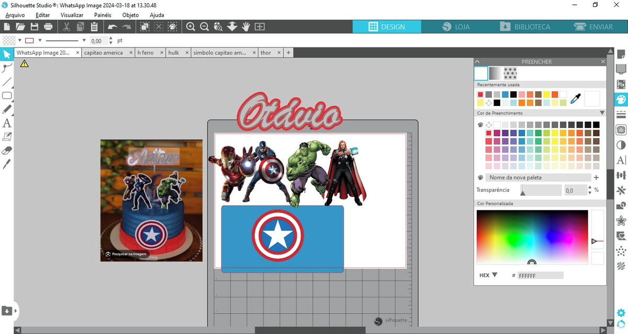Collapse the Cor de Preenchimento section
The image size is (628, 334).
click(x=602, y=113)
